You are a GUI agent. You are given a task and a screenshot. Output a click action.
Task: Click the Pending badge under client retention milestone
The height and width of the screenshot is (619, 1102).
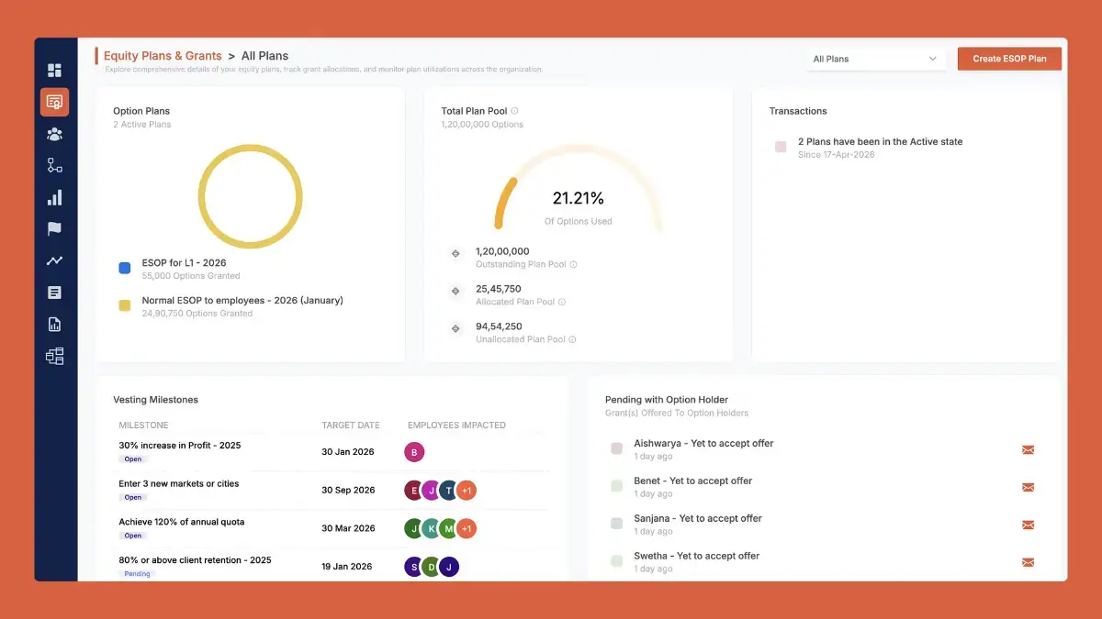[137, 574]
